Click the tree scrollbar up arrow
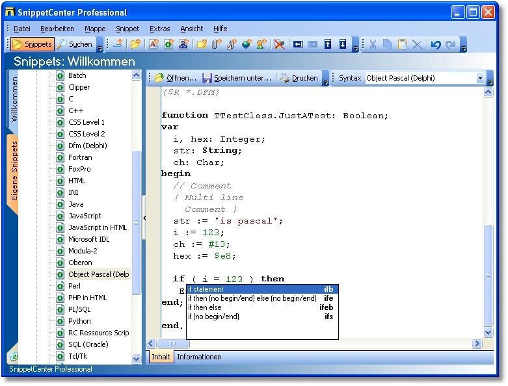 click(137, 76)
